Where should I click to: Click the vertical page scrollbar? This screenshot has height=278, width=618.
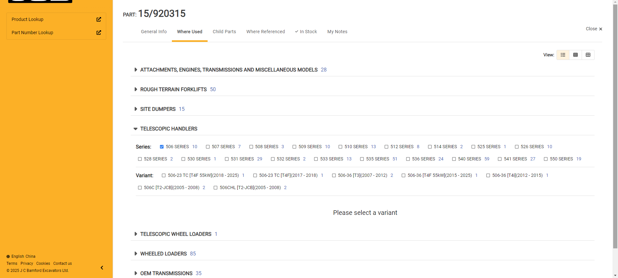pos(615,129)
